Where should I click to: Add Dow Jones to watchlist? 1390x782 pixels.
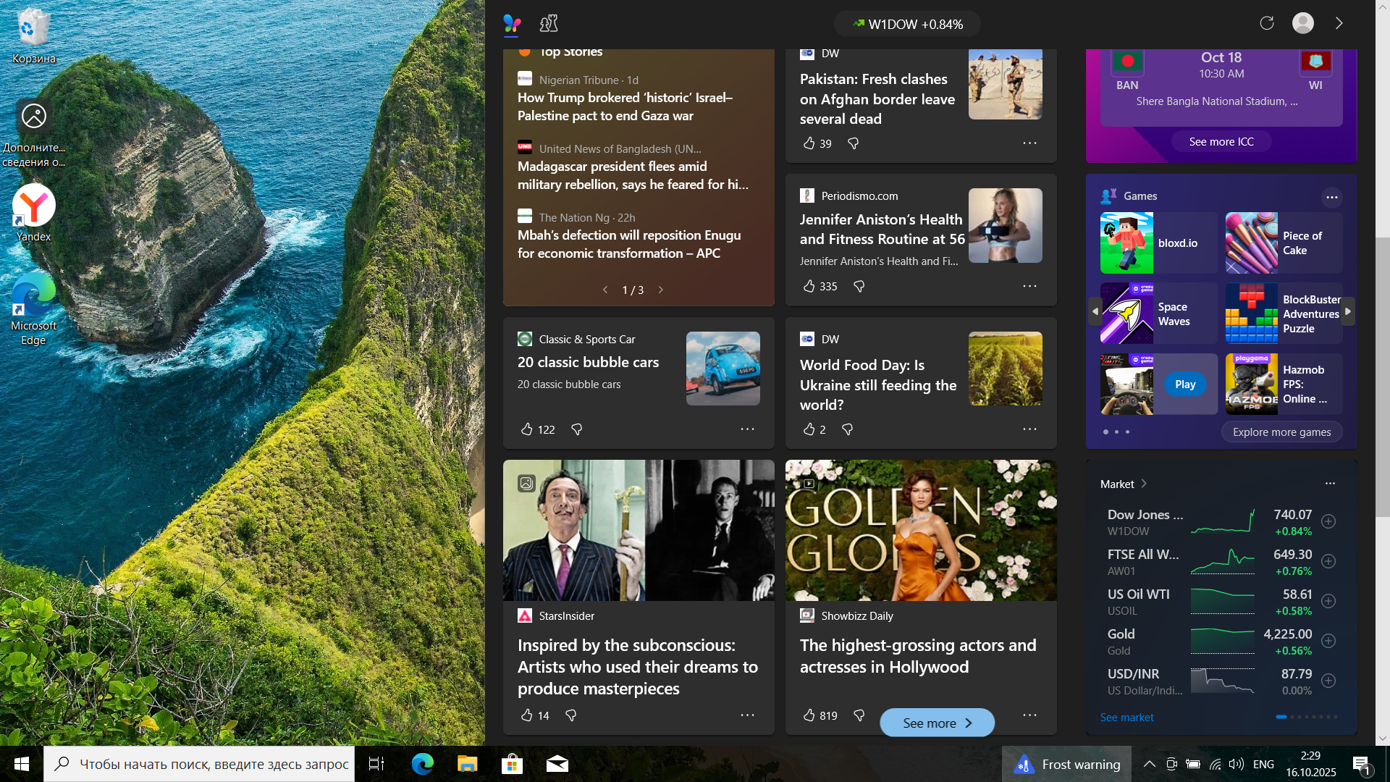coord(1328,521)
